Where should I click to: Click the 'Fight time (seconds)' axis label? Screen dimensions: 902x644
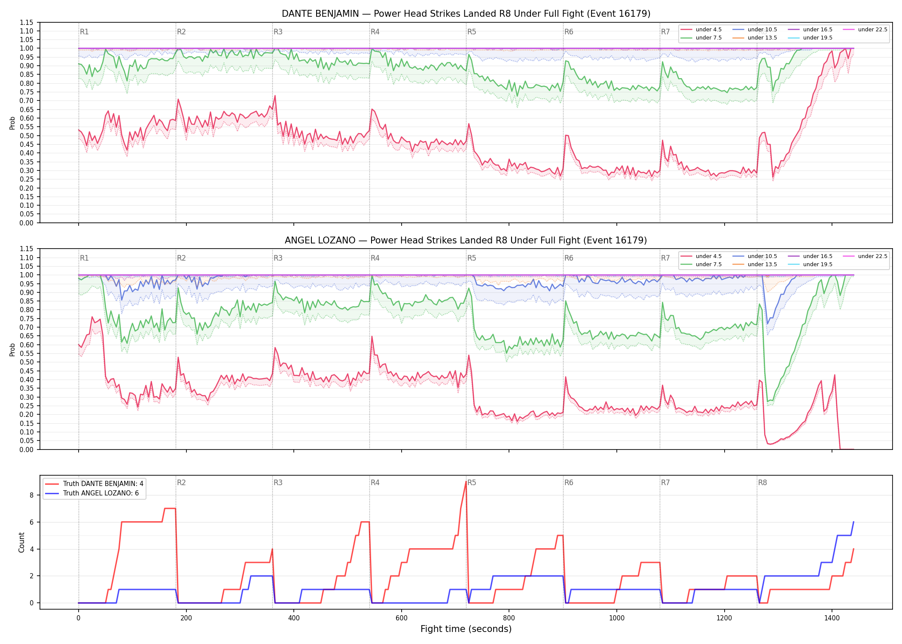(466, 629)
